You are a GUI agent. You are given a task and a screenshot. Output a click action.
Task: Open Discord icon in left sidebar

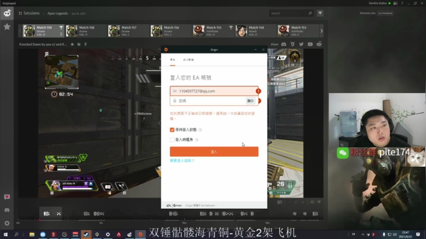coord(7,210)
